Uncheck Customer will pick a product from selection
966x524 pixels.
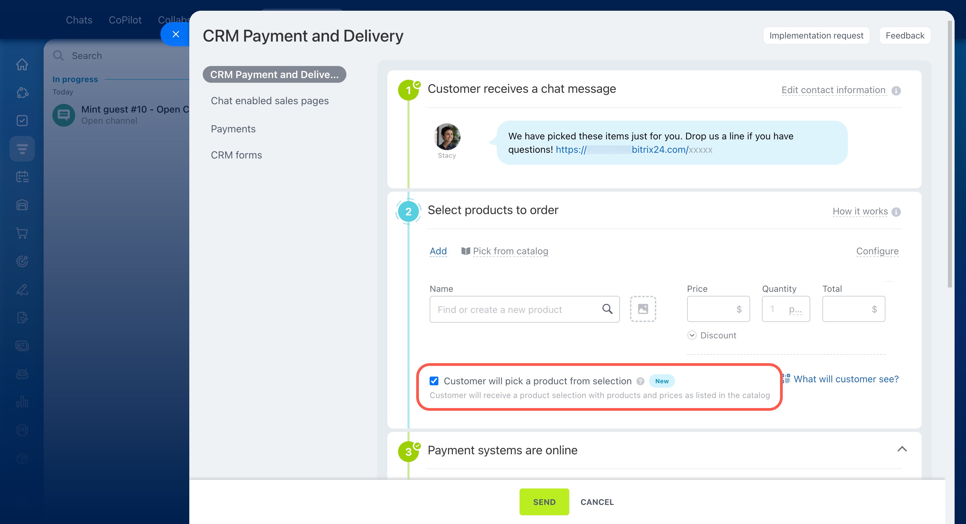click(x=434, y=381)
